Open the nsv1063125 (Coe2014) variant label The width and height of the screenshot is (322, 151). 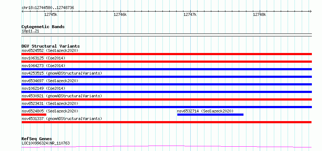click(43, 58)
